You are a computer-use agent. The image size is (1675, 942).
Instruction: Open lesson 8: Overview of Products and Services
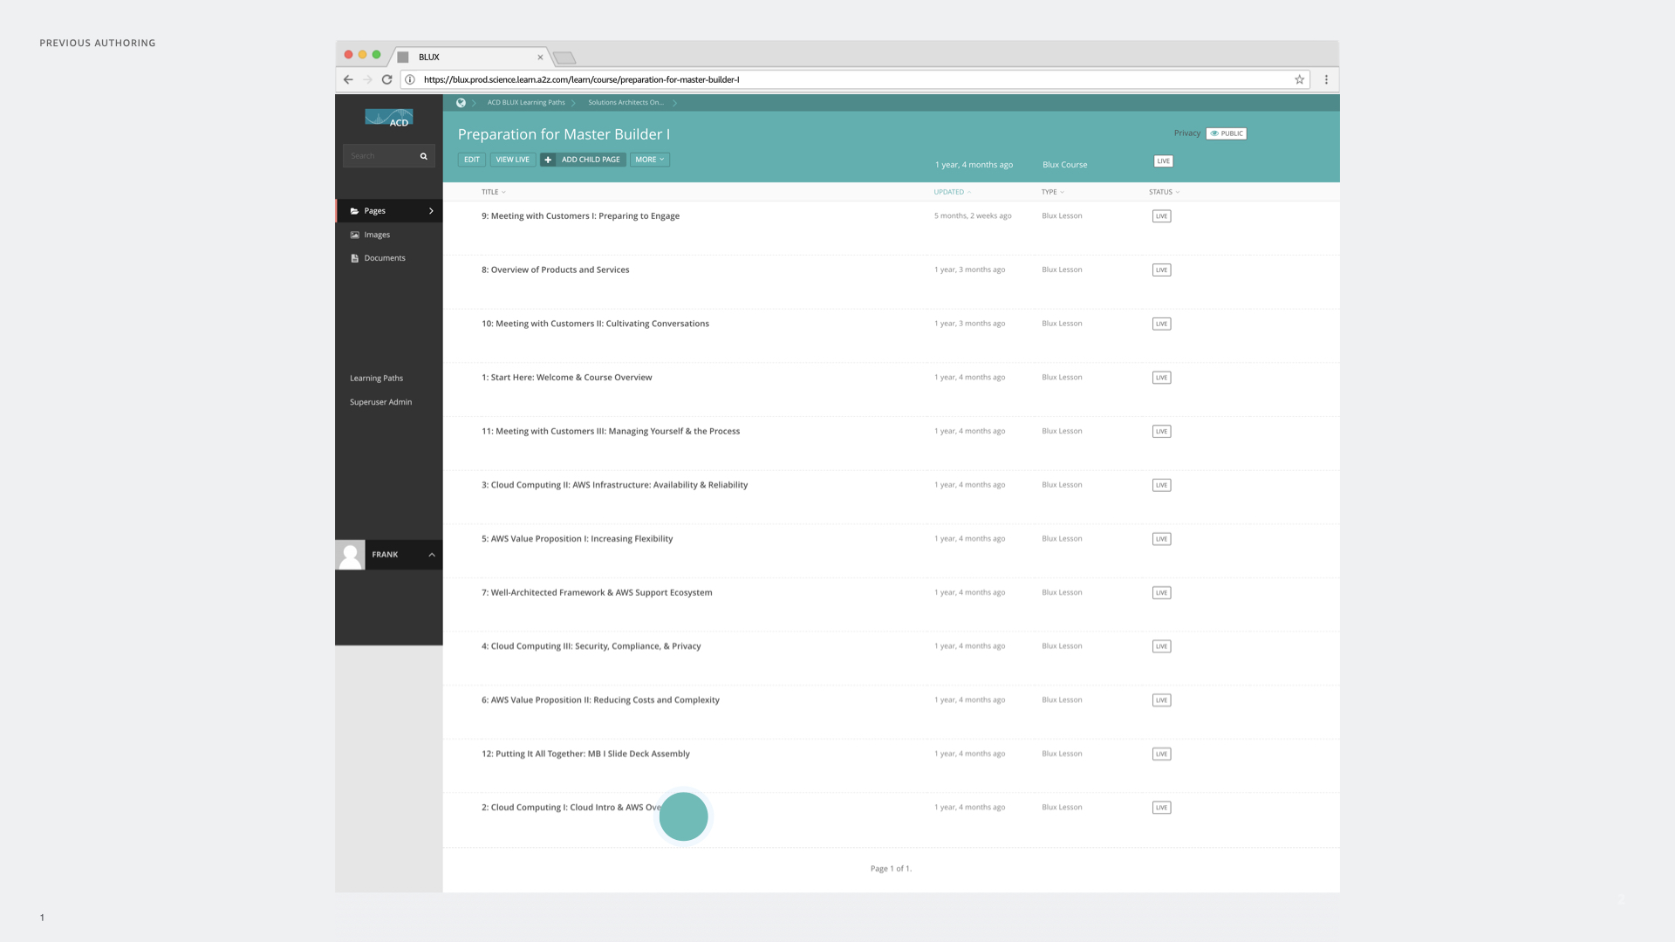pyautogui.click(x=555, y=270)
